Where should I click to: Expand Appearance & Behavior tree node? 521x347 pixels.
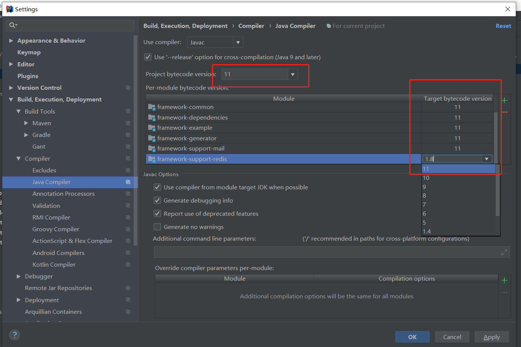[11, 40]
